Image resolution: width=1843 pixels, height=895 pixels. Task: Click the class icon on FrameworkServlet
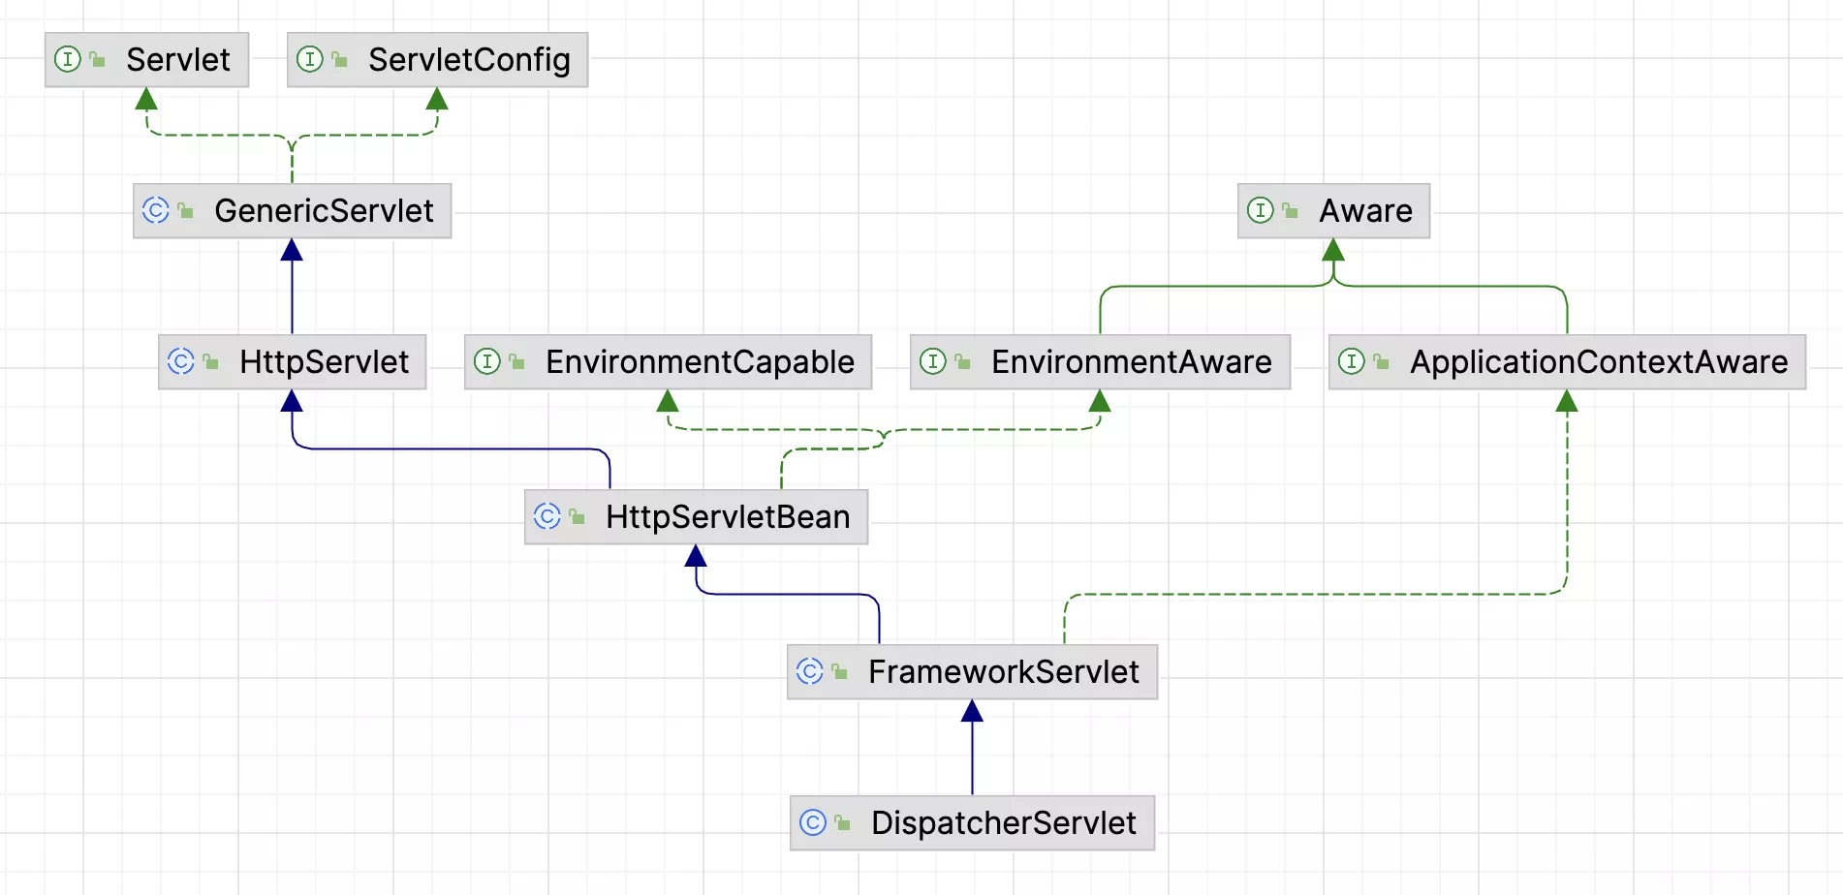tap(810, 671)
